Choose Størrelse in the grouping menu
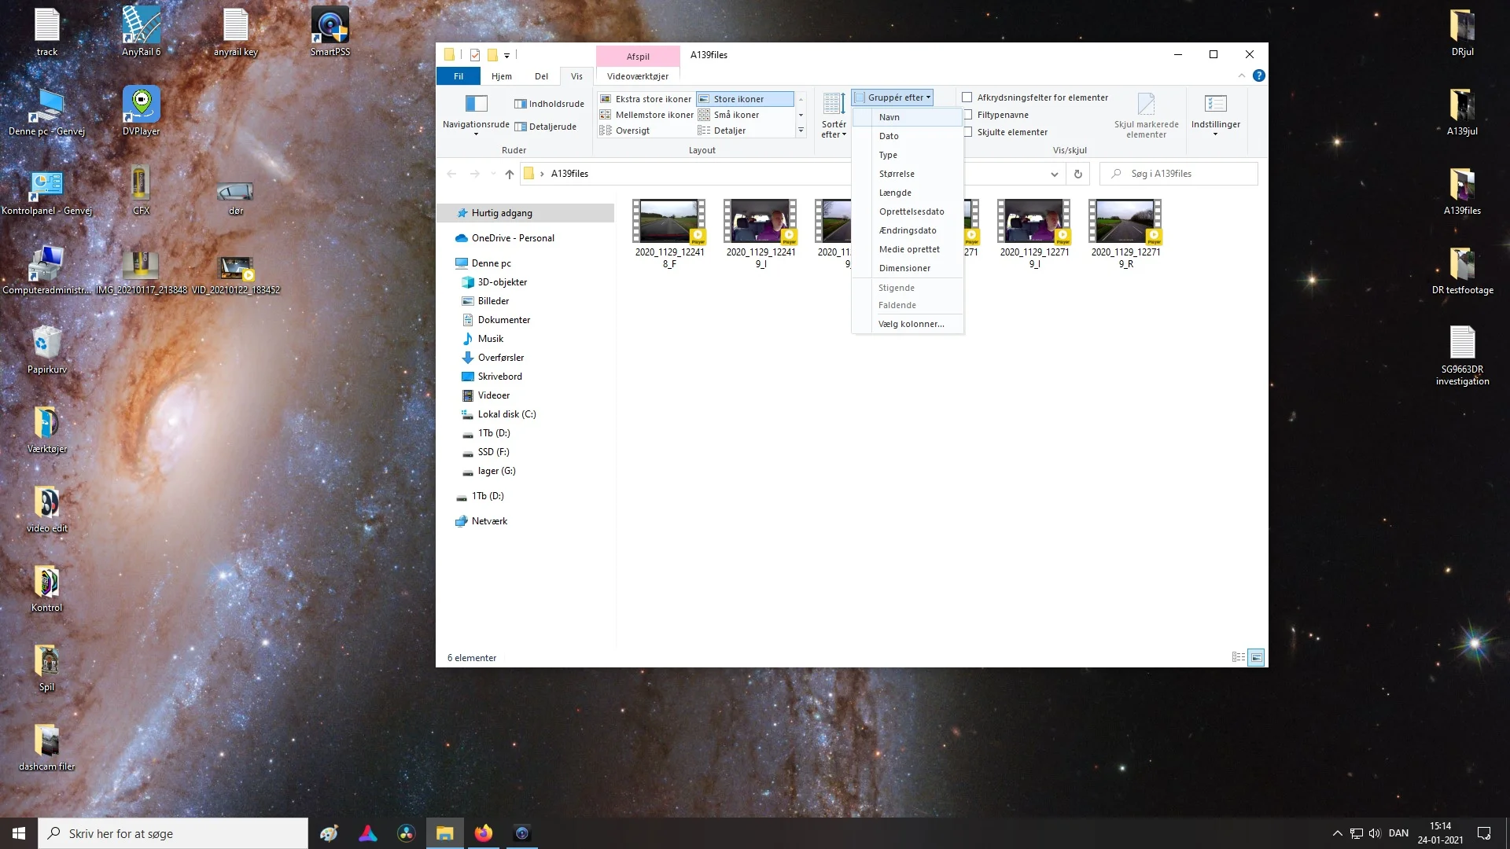Screen dimensions: 1510x849 click(x=897, y=174)
